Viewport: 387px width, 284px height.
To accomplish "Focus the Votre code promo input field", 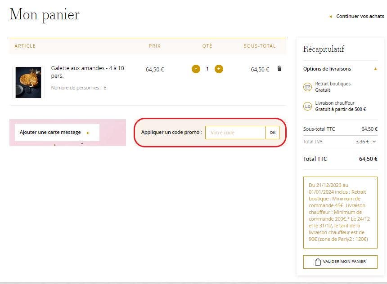I will 235,133.
